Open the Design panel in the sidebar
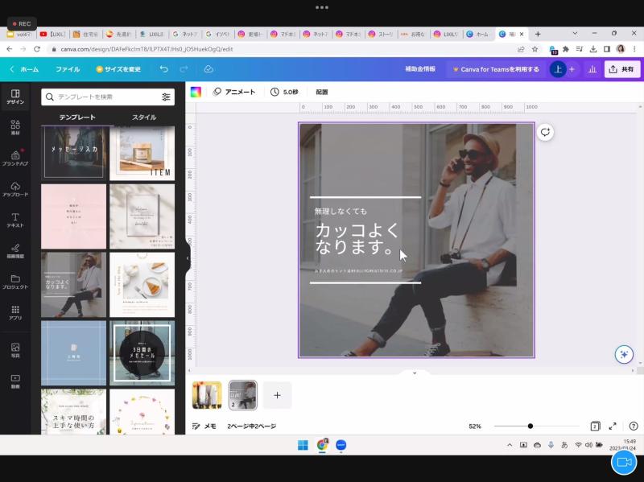 pos(15,97)
